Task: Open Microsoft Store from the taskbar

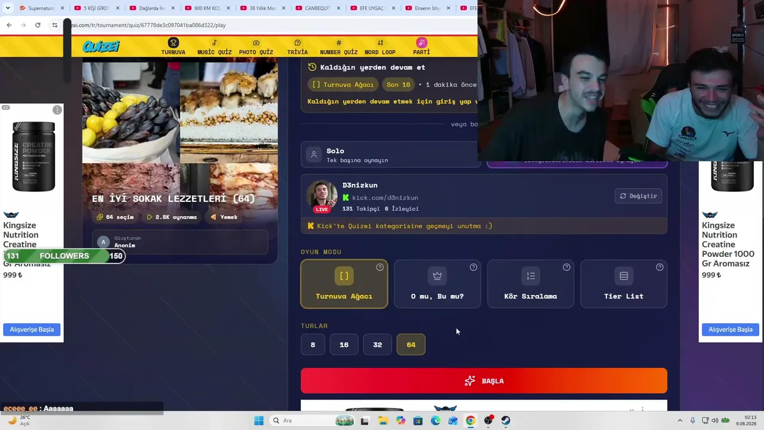Action: (418, 420)
